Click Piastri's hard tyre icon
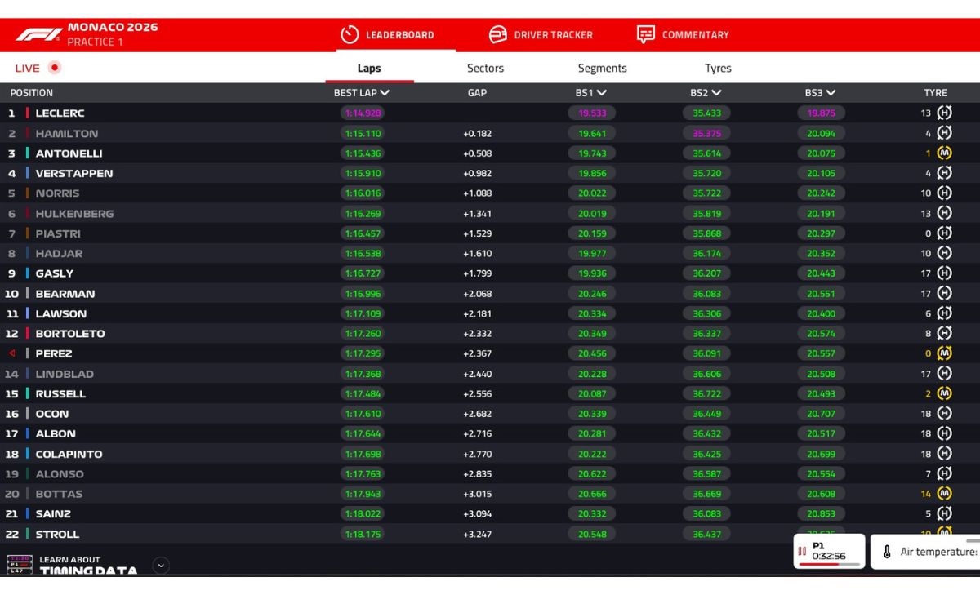This screenshot has width=980, height=595. click(945, 233)
